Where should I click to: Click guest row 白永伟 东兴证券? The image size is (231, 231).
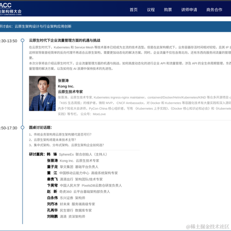click(66, 198)
